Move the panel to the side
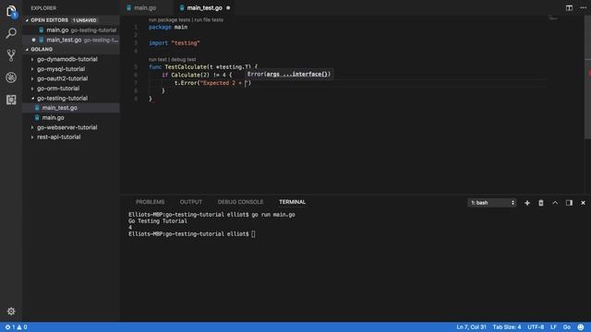 pyautogui.click(x=569, y=203)
